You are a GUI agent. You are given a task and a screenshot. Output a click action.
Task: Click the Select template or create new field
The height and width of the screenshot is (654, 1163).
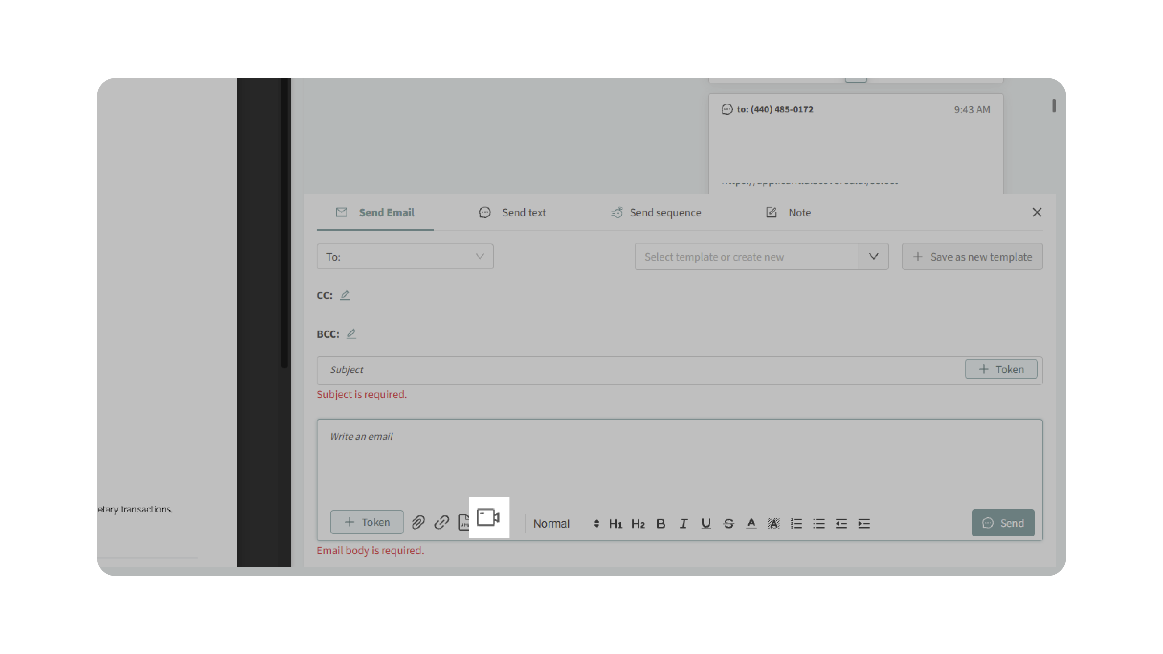tap(747, 257)
